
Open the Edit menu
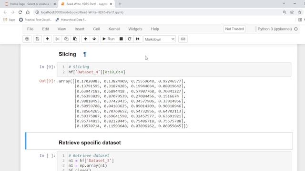tap(46, 29)
